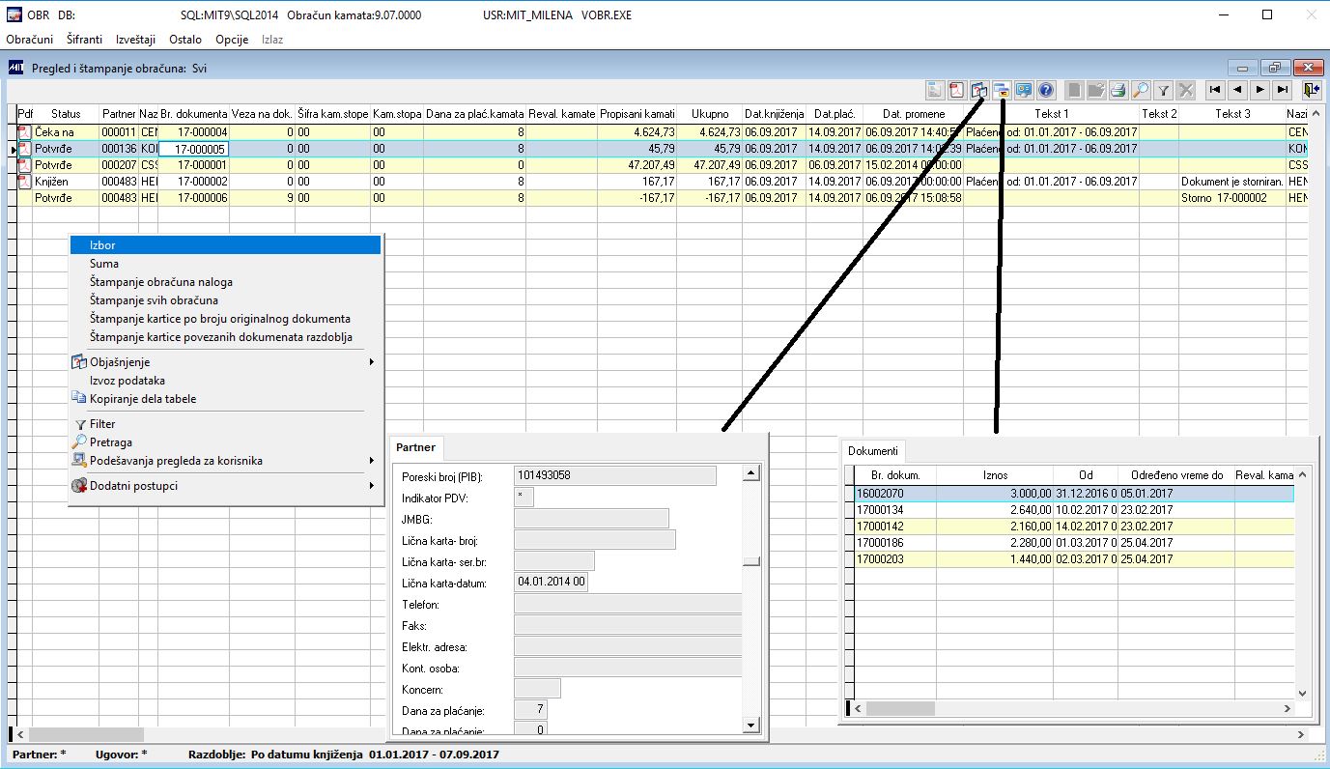The image size is (1330, 769).
Task: Jump to the first record
Action: [1215, 91]
